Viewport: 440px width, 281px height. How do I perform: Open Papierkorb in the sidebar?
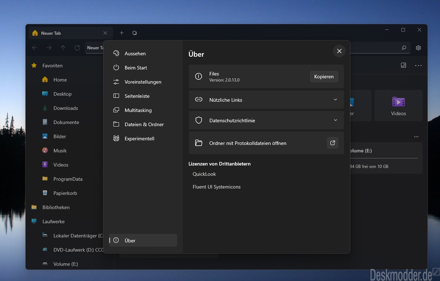click(x=66, y=193)
